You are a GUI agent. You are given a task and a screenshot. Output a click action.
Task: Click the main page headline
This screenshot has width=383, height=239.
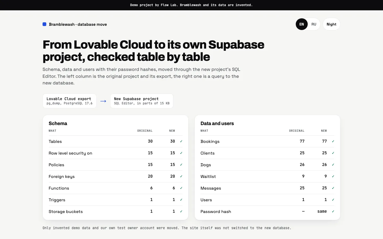click(x=153, y=51)
